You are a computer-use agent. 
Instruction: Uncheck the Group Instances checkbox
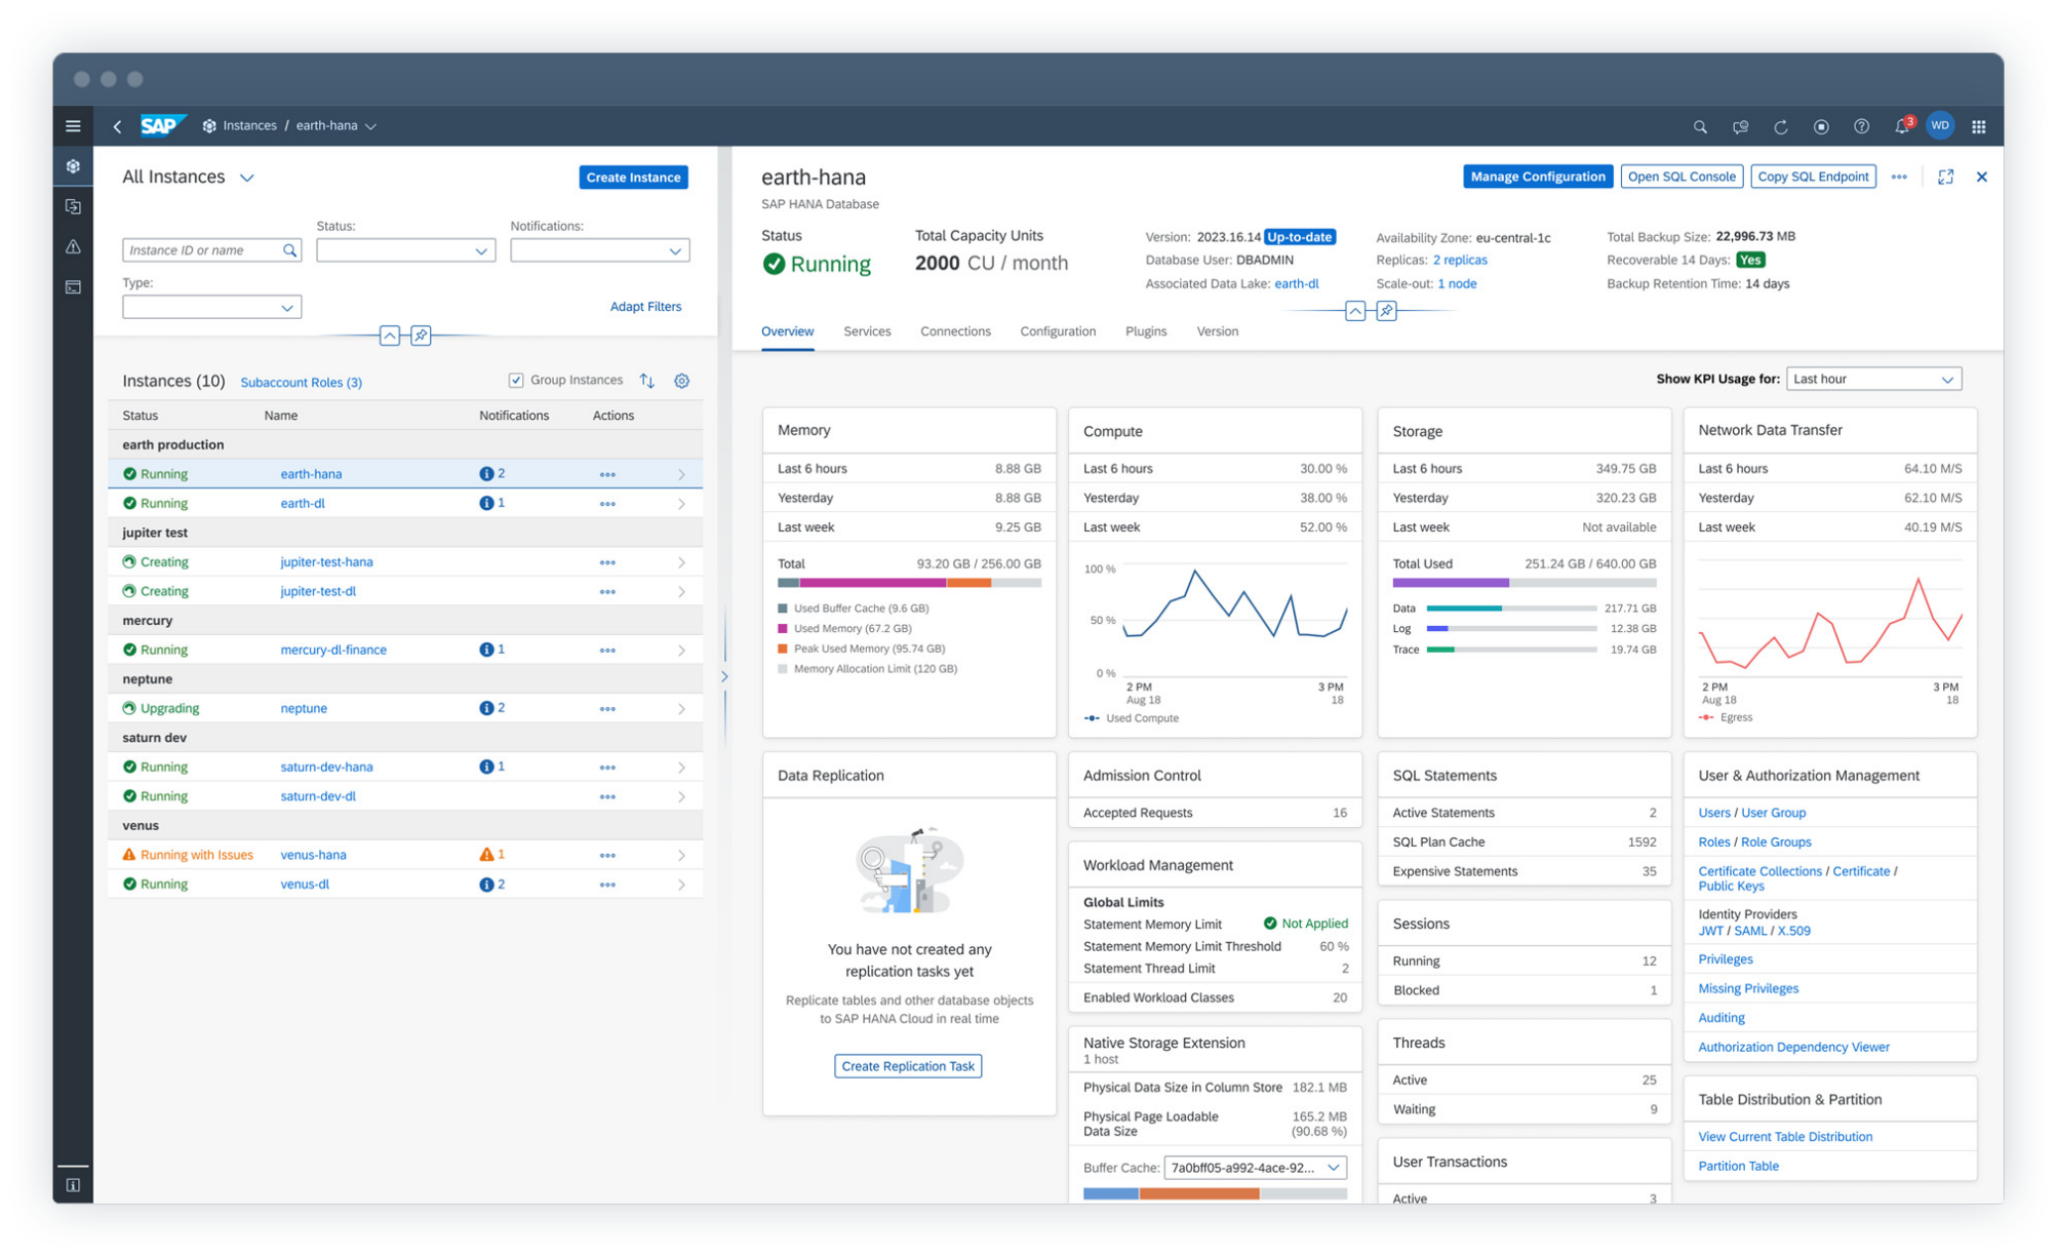(516, 380)
